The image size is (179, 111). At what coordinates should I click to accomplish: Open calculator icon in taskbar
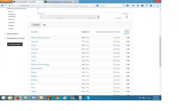click(80, 98)
